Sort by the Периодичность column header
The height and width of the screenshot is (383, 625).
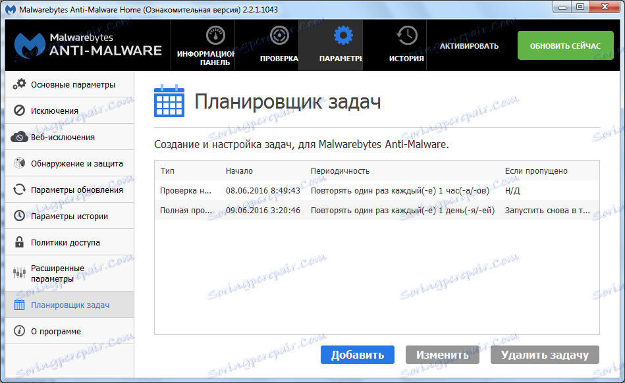[x=340, y=171]
